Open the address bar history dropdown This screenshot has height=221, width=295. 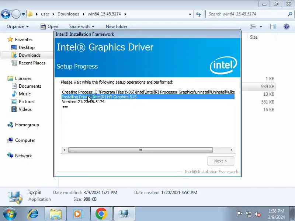pos(190,14)
